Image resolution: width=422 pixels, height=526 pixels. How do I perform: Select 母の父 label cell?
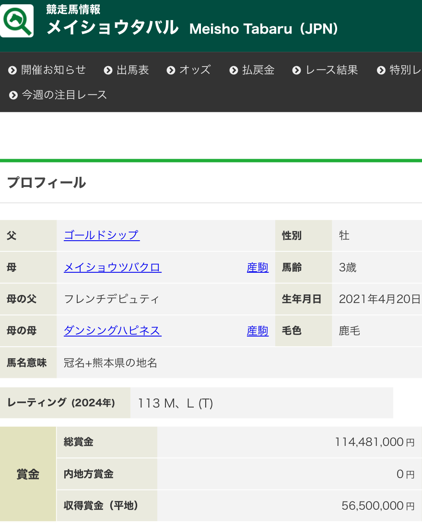click(x=28, y=299)
